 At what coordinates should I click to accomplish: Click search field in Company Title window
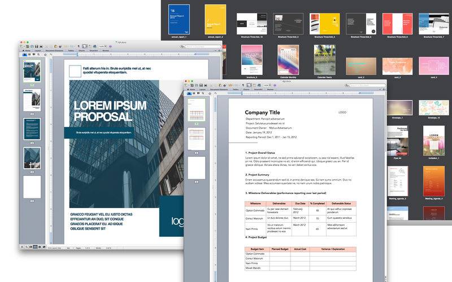(368, 86)
